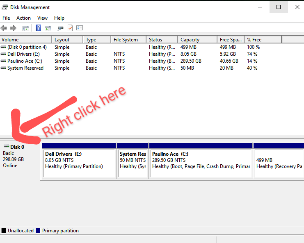Viewport: 304px width, 243px height.
Task: Click drive icon beside Paulino Ace (C:) row
Action: 3,61
